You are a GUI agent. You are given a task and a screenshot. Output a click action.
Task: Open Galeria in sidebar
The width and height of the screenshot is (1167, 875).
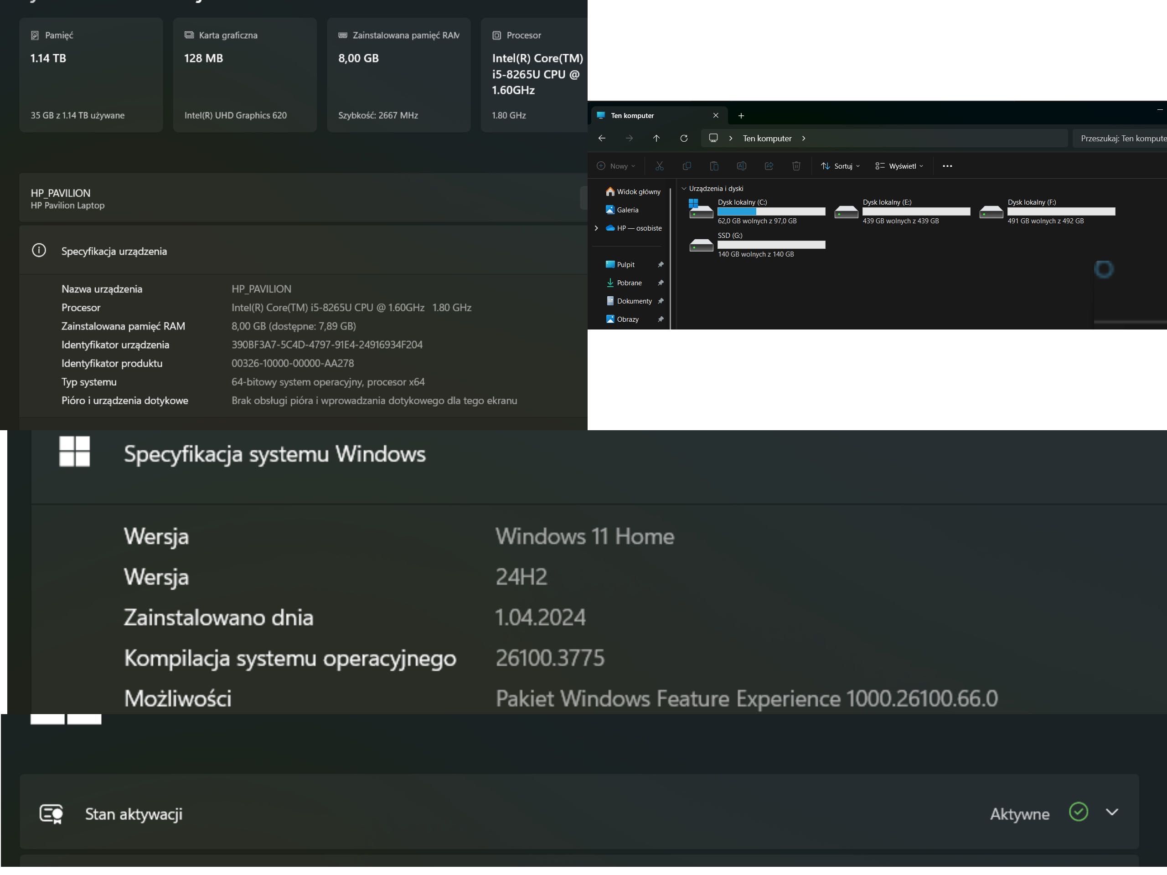tap(622, 210)
